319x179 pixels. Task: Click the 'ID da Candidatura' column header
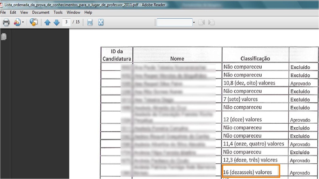[x=117, y=55]
